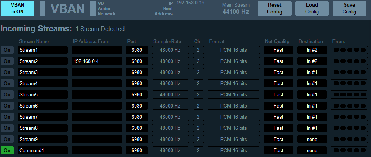The height and width of the screenshot is (157, 371).
Task: Open the Stream9 Destination -none- selector
Action: [312, 139]
